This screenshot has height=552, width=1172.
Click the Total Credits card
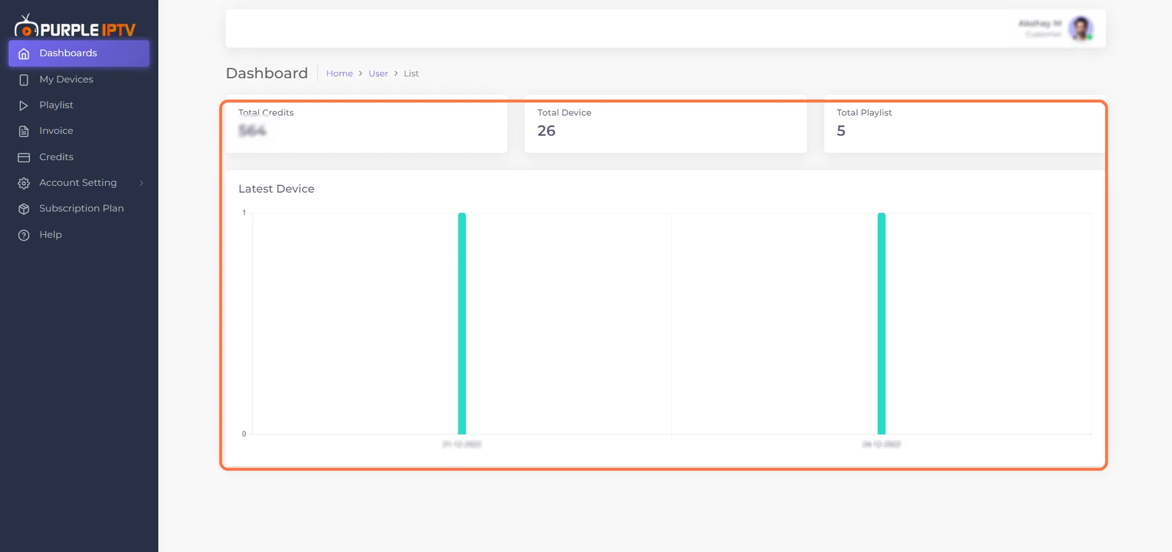(x=366, y=124)
